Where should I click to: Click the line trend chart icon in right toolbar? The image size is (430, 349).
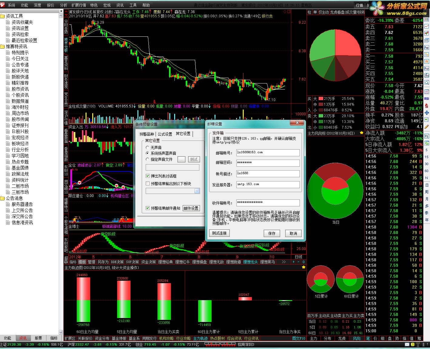pos(427,26)
